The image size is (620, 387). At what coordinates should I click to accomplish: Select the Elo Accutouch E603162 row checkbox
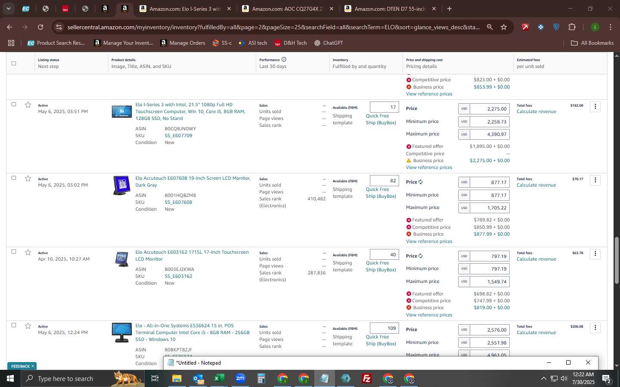pos(14,252)
